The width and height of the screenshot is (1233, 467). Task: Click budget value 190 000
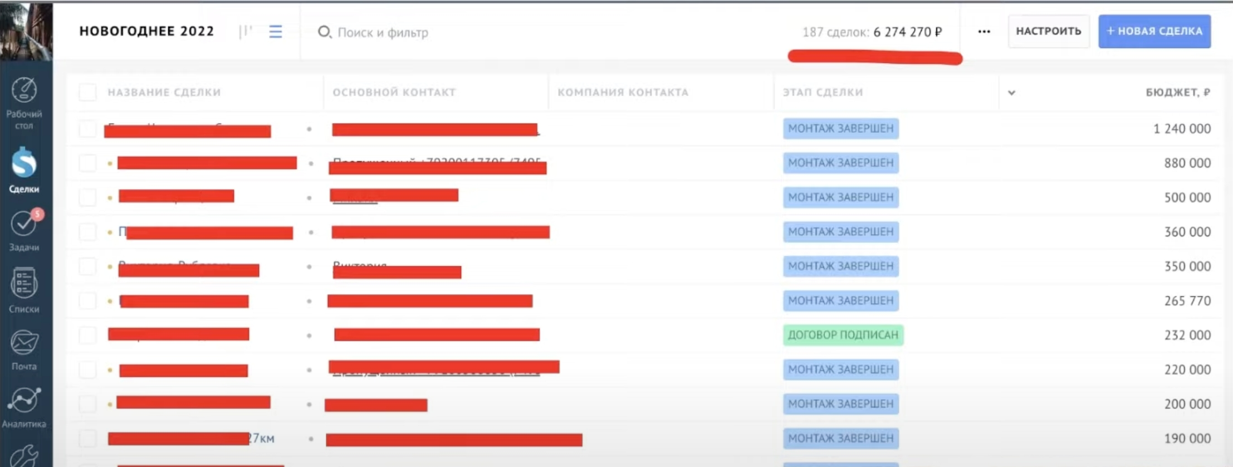(x=1187, y=439)
